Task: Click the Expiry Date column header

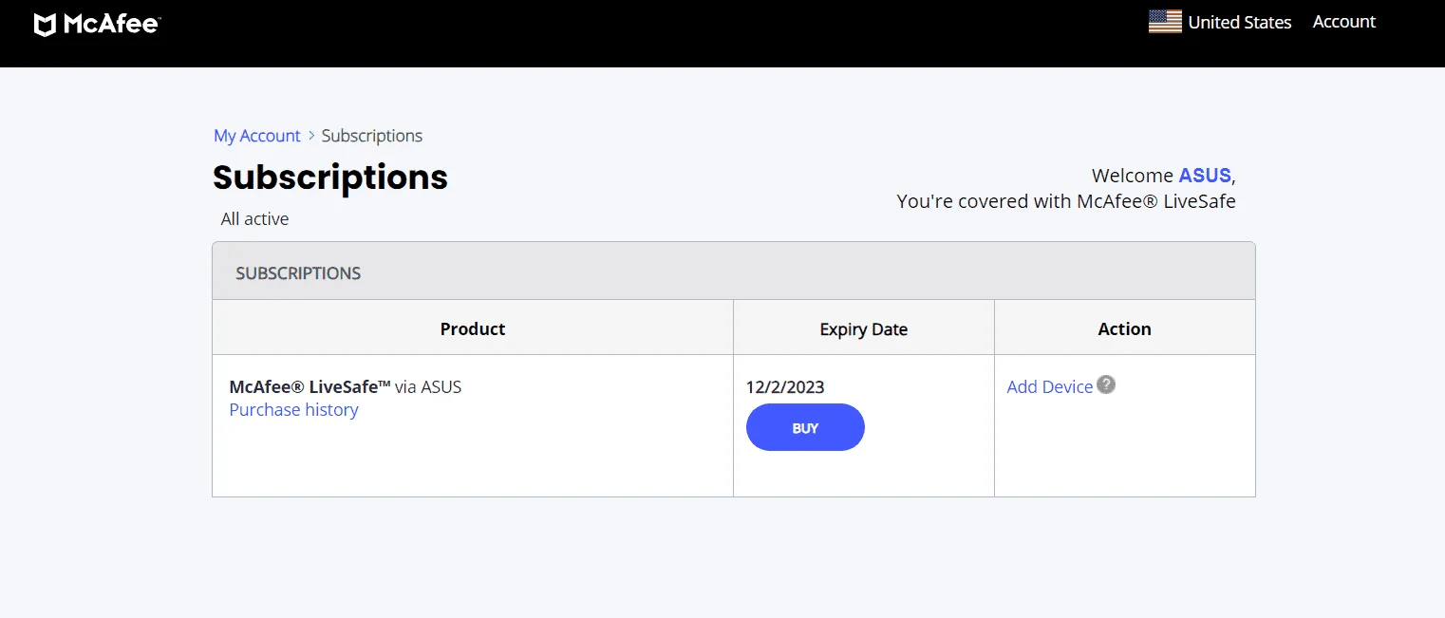Action: tap(864, 328)
